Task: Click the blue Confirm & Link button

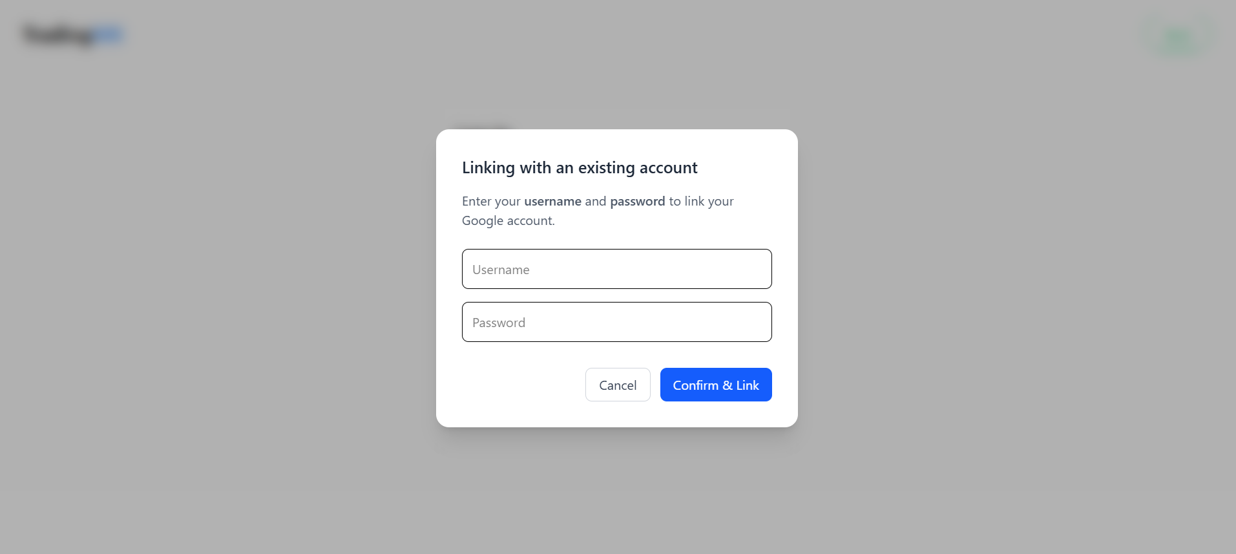Action: pyautogui.click(x=715, y=385)
